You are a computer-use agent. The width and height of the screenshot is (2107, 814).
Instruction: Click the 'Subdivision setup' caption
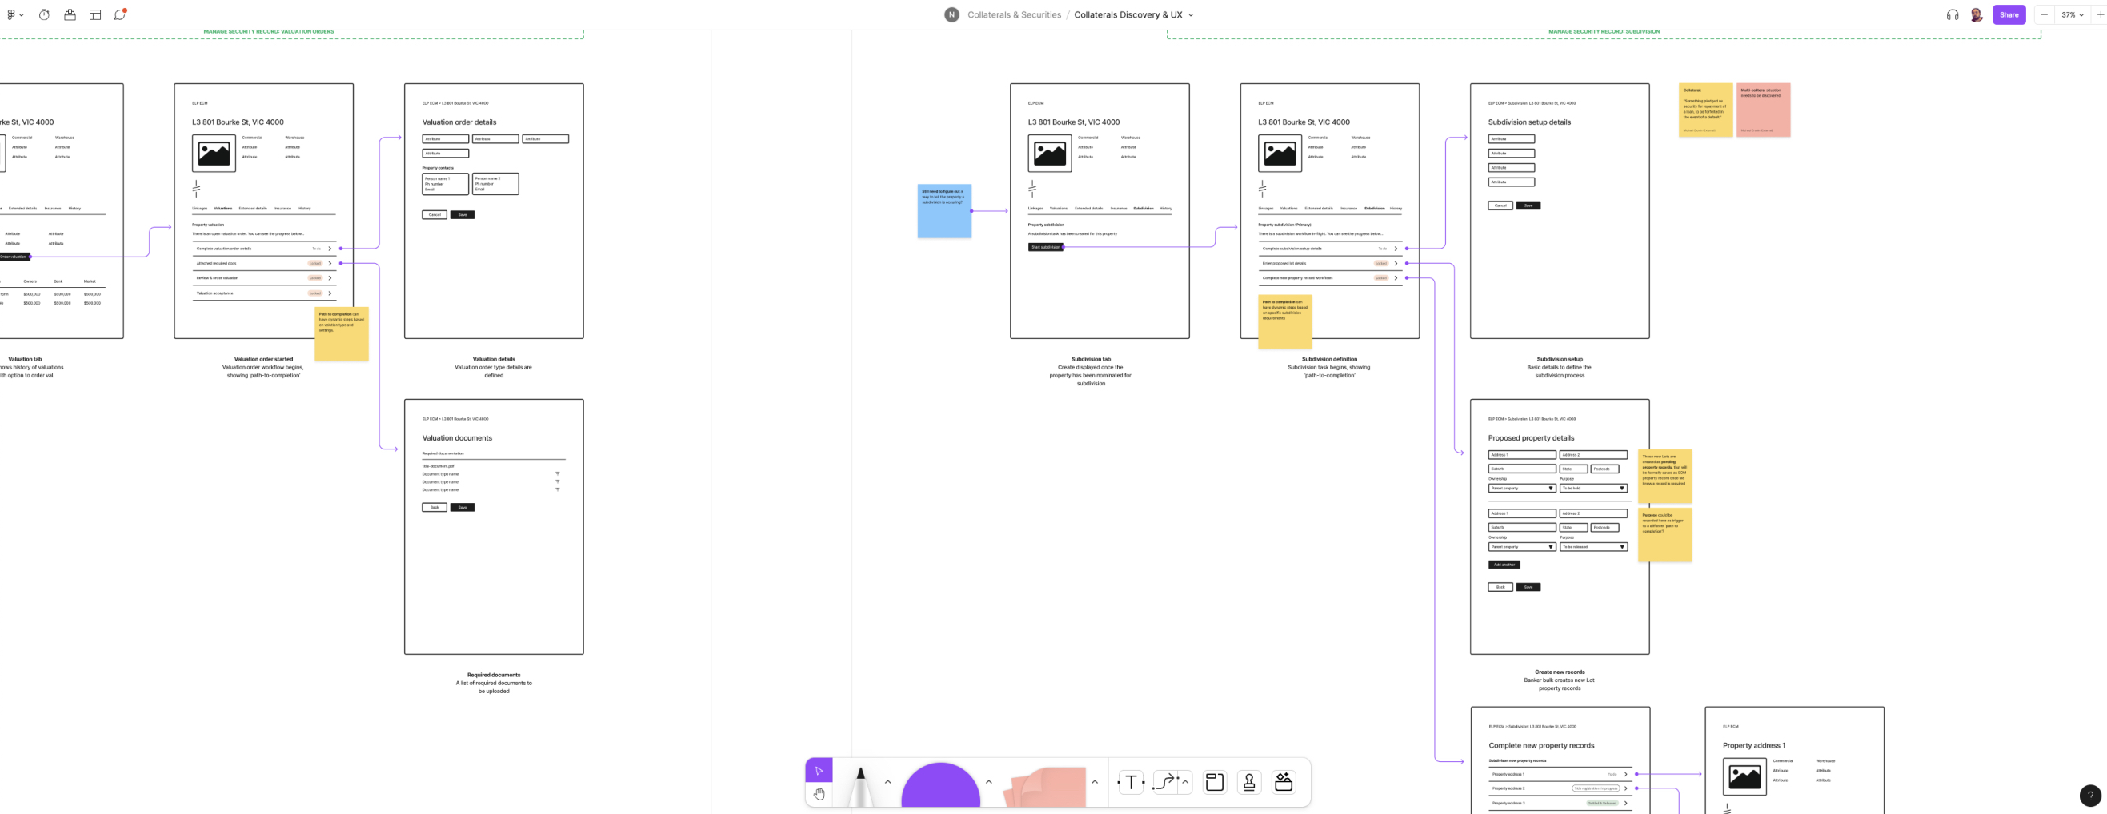click(x=1559, y=359)
